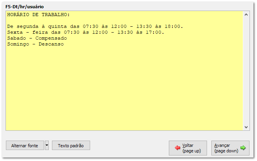The image size is (257, 161).
Task: Click the word 'Compensado'
Action: [51, 38]
